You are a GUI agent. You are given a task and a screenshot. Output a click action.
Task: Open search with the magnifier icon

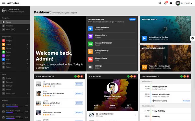(160, 3)
